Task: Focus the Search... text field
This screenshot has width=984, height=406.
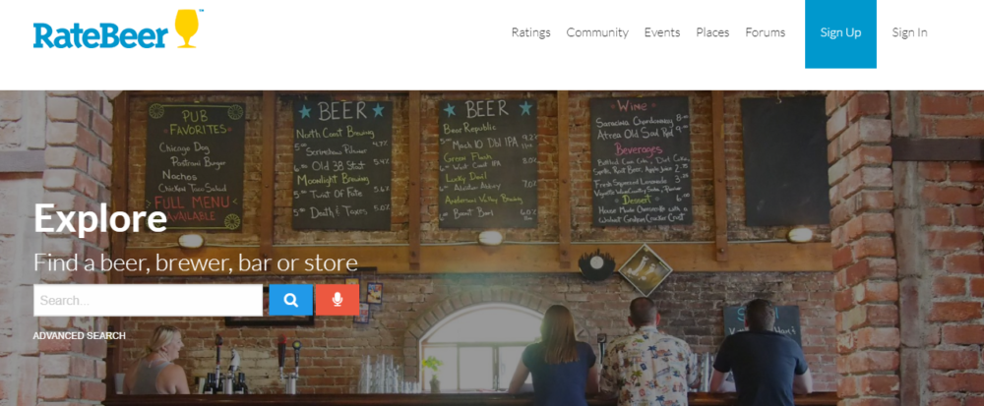Action: tap(149, 300)
